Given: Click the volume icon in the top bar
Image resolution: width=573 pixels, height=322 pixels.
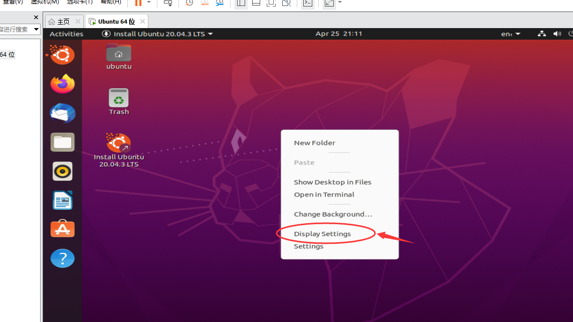Looking at the screenshot, I should (x=556, y=34).
